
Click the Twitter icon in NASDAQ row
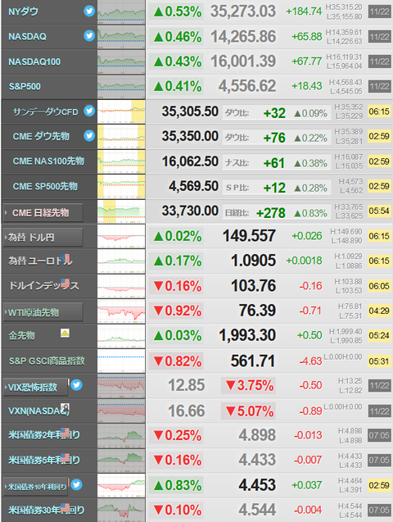coord(89,35)
